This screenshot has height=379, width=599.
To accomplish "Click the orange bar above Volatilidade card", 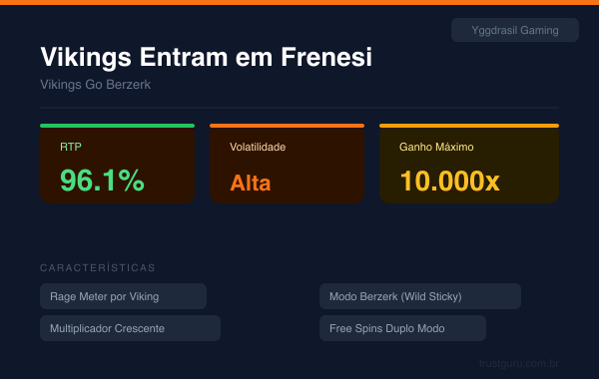I will [287, 126].
